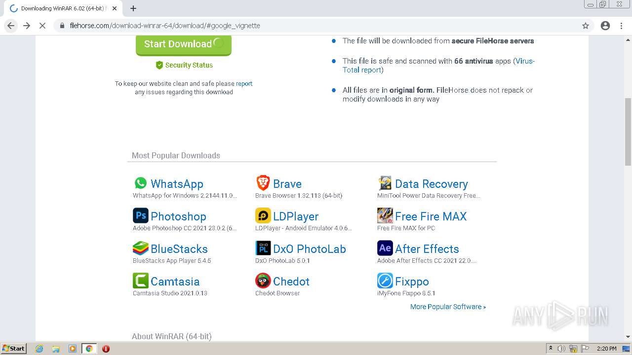Open the Photoshop download link

click(178, 216)
